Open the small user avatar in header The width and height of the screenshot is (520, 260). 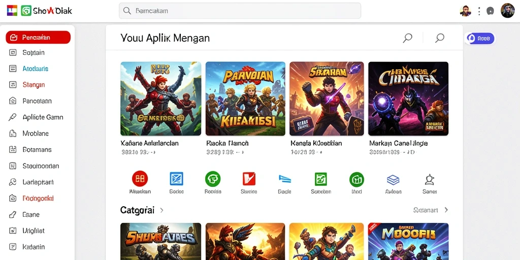point(465,11)
